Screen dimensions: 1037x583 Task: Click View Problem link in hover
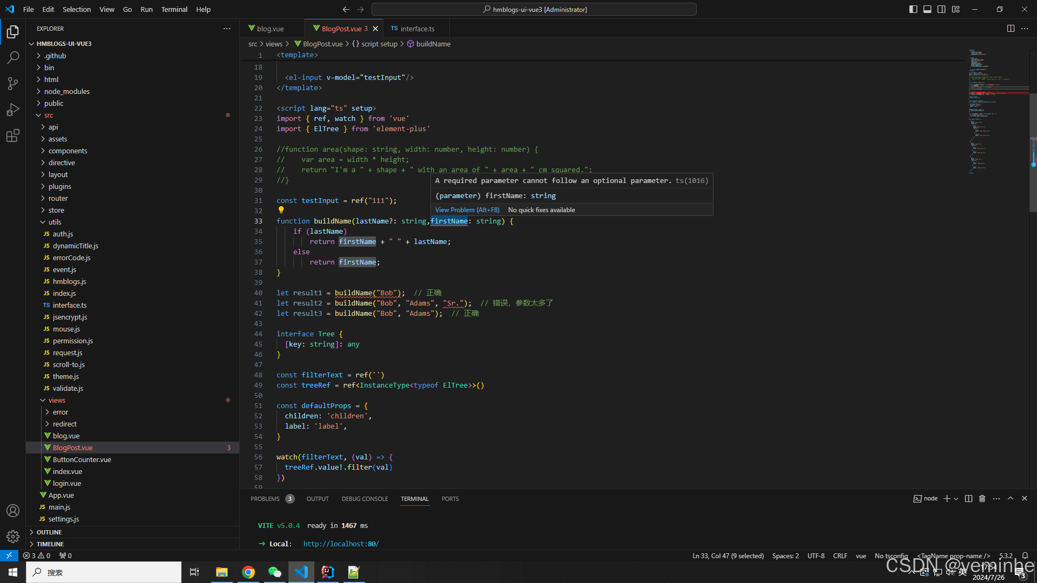467,210
